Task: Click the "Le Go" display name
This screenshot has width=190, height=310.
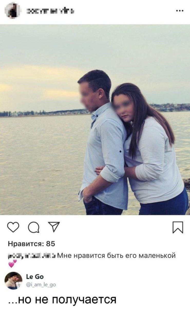Action: click(35, 277)
